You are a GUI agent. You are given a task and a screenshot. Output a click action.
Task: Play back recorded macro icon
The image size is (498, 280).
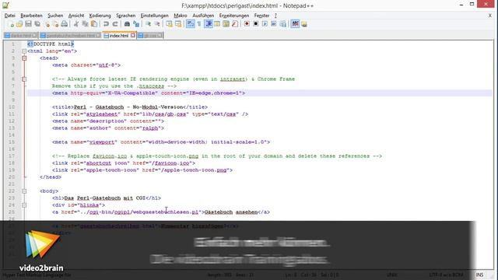click(265, 24)
